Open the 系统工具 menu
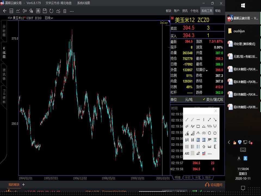The height and width of the screenshot is (196, 261). click(x=207, y=11)
